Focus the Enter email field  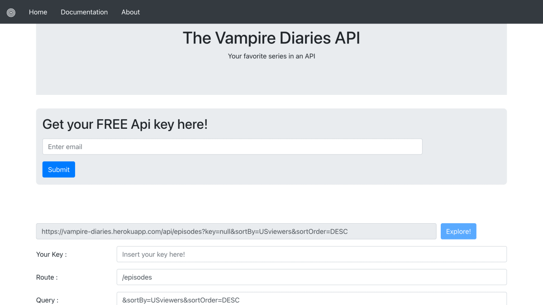click(x=232, y=147)
